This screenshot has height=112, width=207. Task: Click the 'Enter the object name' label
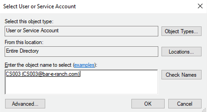pyautogui.click(x=39, y=65)
